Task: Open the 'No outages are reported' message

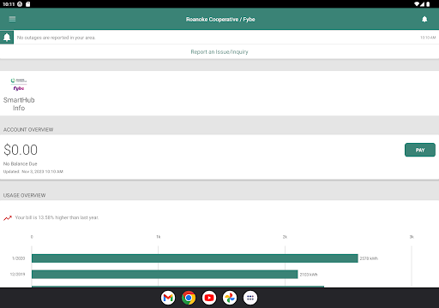Action: [56, 38]
